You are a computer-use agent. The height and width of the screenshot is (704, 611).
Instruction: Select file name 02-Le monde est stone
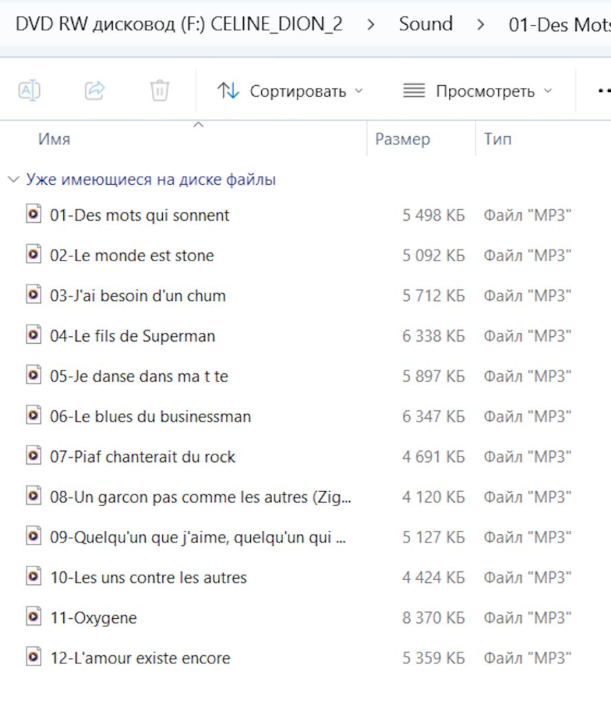[132, 256]
